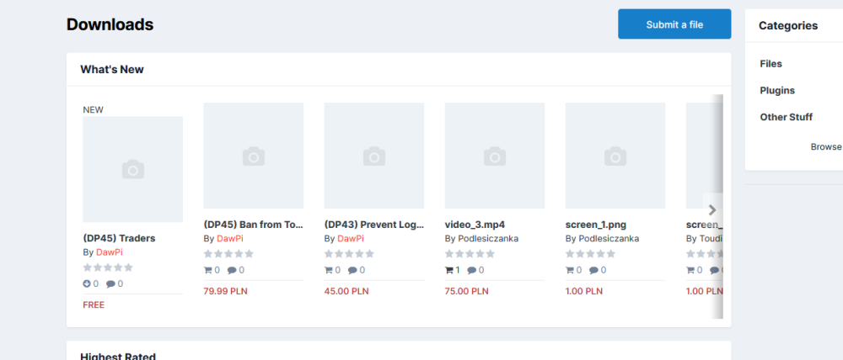Viewport: 843px width, 360px height.
Task: Open the (DP45) Traders file title
Action: click(119, 238)
